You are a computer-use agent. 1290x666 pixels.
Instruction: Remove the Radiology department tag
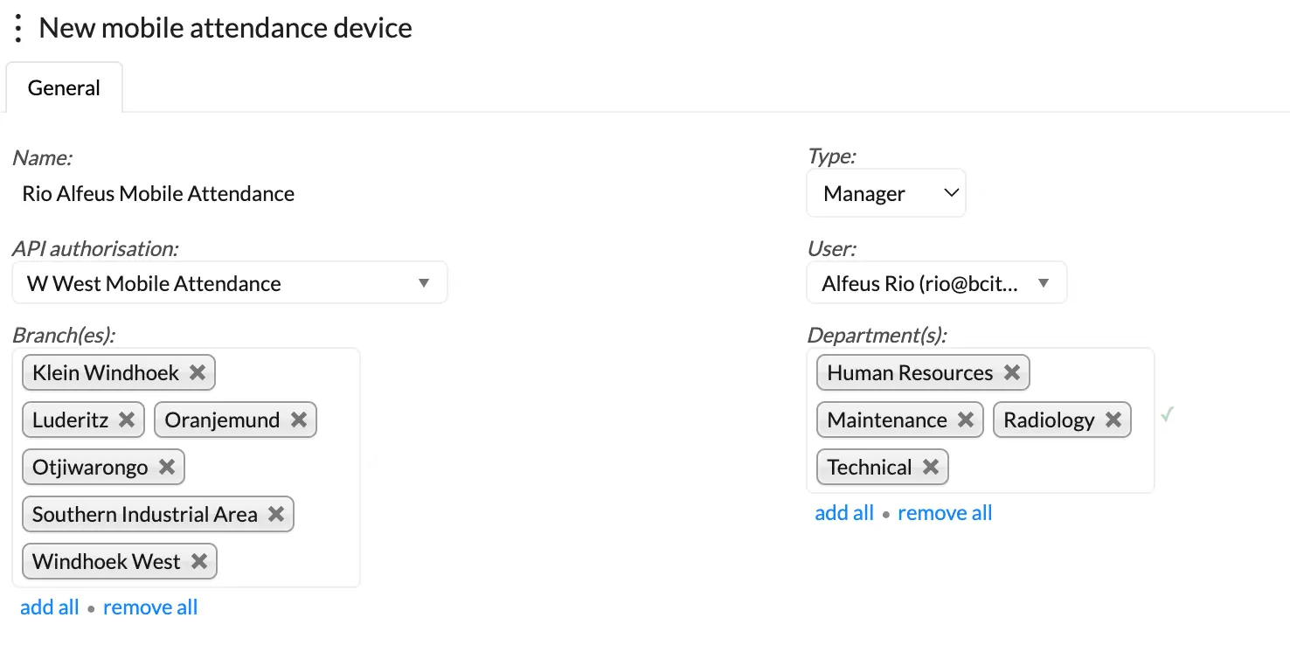tap(1113, 420)
